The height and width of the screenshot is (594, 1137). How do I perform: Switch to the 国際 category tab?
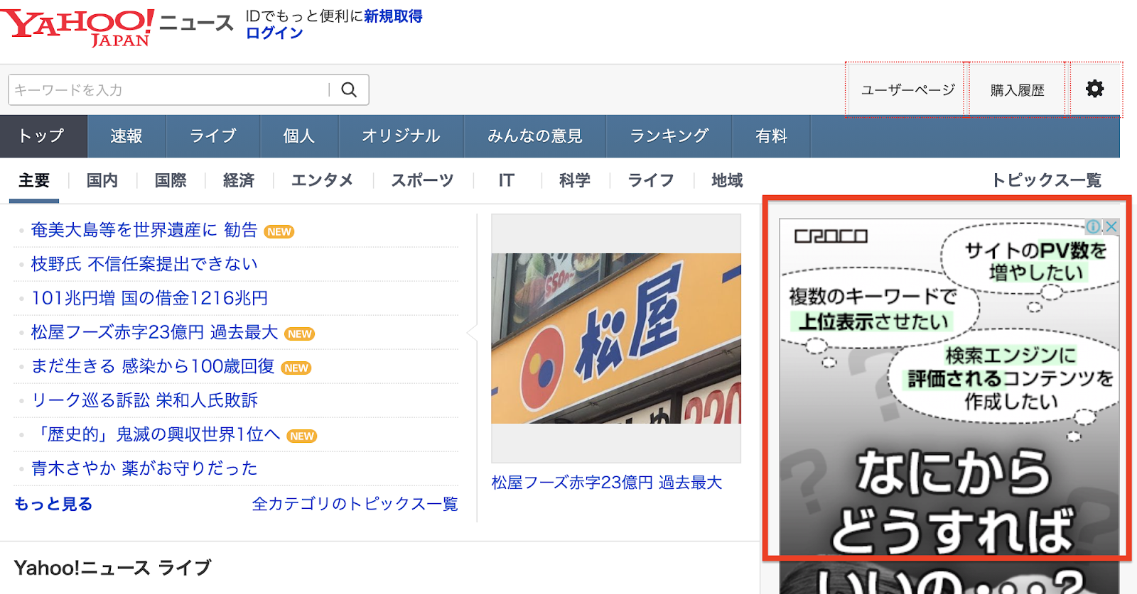click(x=171, y=180)
